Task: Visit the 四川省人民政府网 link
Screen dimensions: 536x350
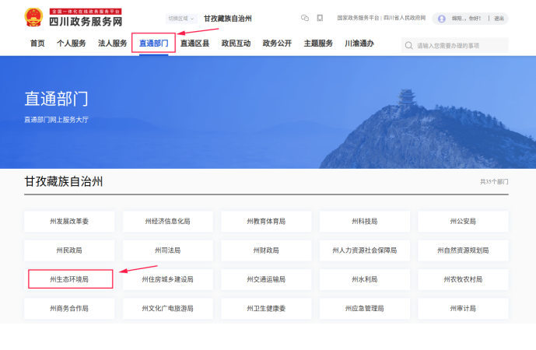Action: click(x=405, y=18)
